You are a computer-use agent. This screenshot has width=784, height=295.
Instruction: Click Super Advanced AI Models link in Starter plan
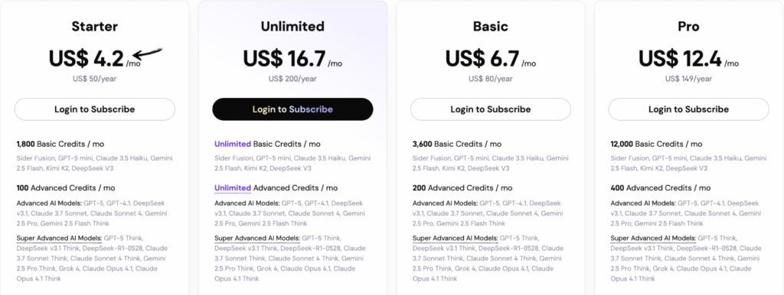tap(59, 238)
